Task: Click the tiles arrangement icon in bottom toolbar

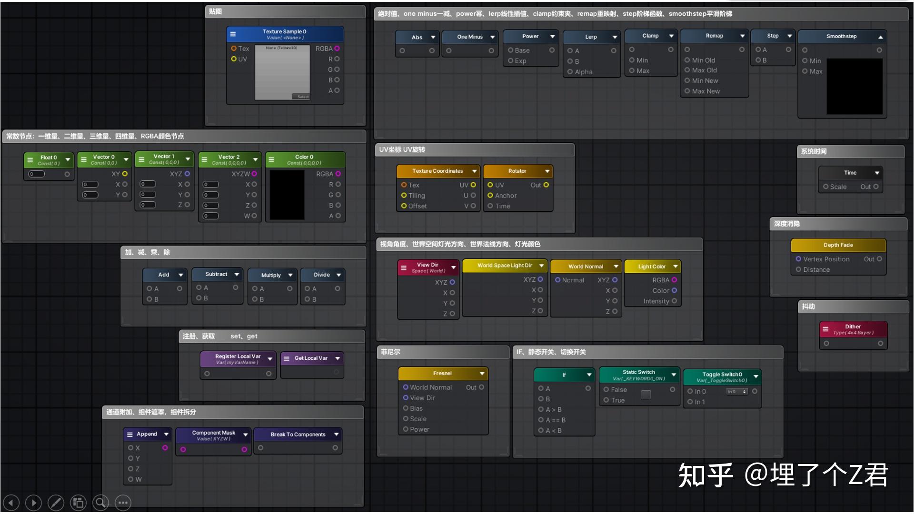Action: (78, 503)
